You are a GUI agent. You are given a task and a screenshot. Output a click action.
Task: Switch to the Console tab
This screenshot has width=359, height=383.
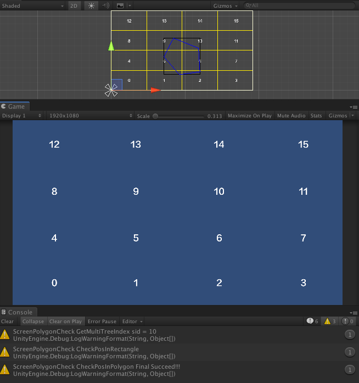[x=18, y=312]
